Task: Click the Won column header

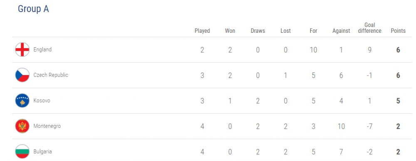Action: pyautogui.click(x=230, y=31)
